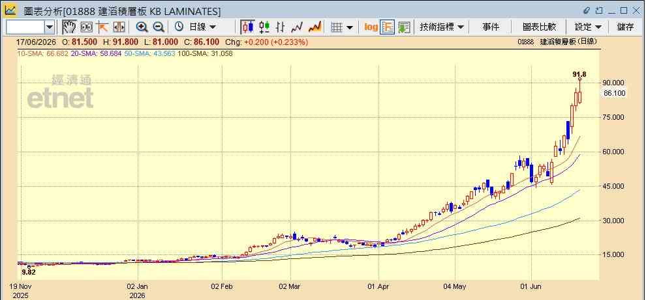
Task: Click the 圖表比較 button
Action: (x=539, y=27)
